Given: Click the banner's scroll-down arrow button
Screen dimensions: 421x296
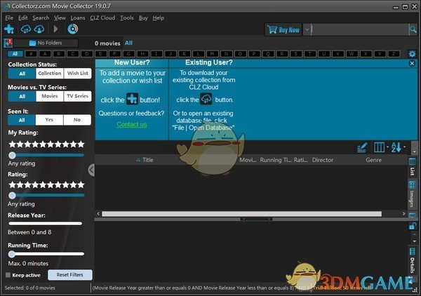Looking at the screenshot, I should click(414, 152).
